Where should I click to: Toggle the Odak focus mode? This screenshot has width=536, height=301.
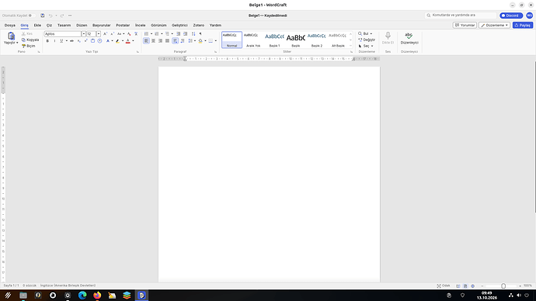444,285
